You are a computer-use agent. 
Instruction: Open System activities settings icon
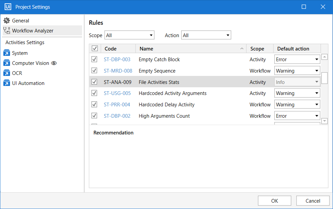coord(7,53)
